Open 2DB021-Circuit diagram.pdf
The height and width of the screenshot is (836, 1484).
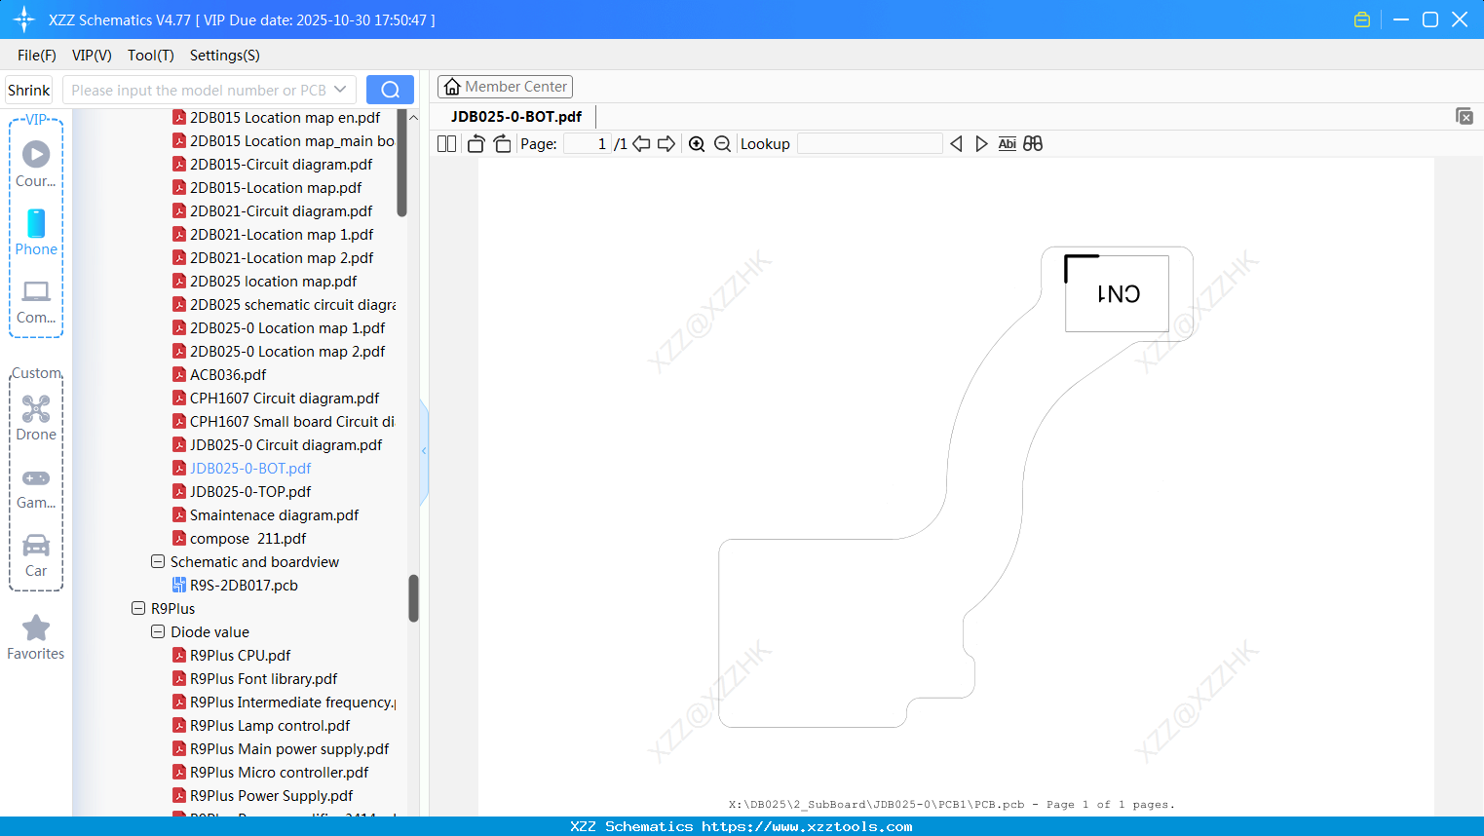pos(281,211)
